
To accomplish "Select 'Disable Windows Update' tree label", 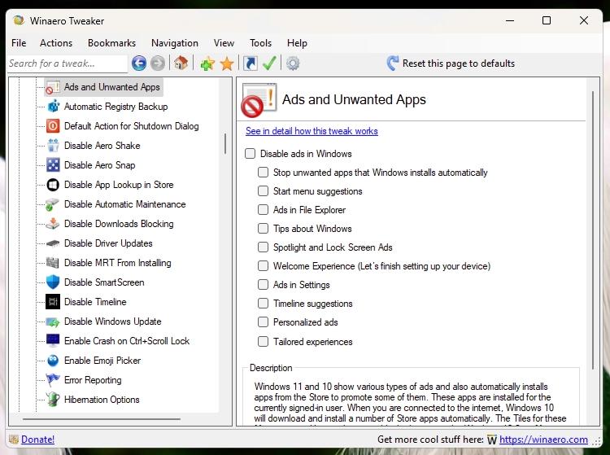I will [x=112, y=322].
